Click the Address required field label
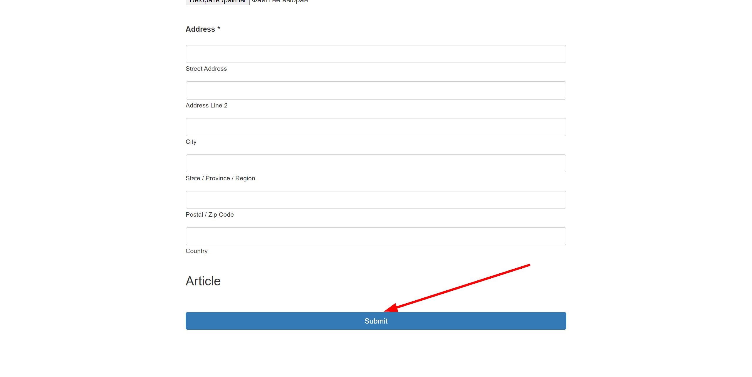This screenshot has width=752, height=377. point(202,29)
